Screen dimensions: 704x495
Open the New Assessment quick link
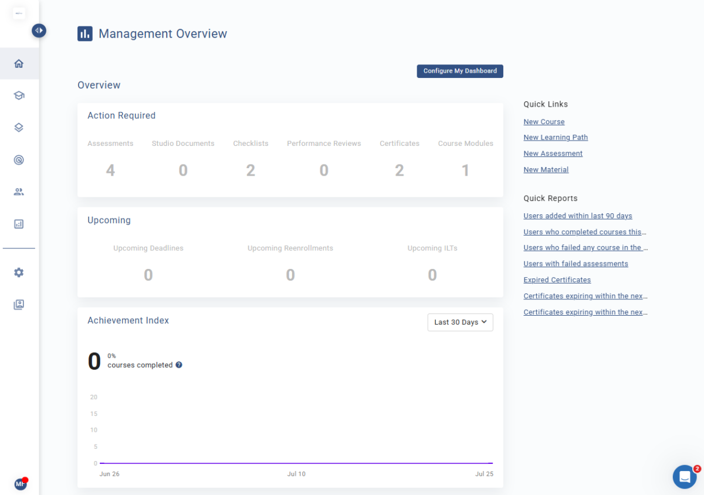pos(553,153)
